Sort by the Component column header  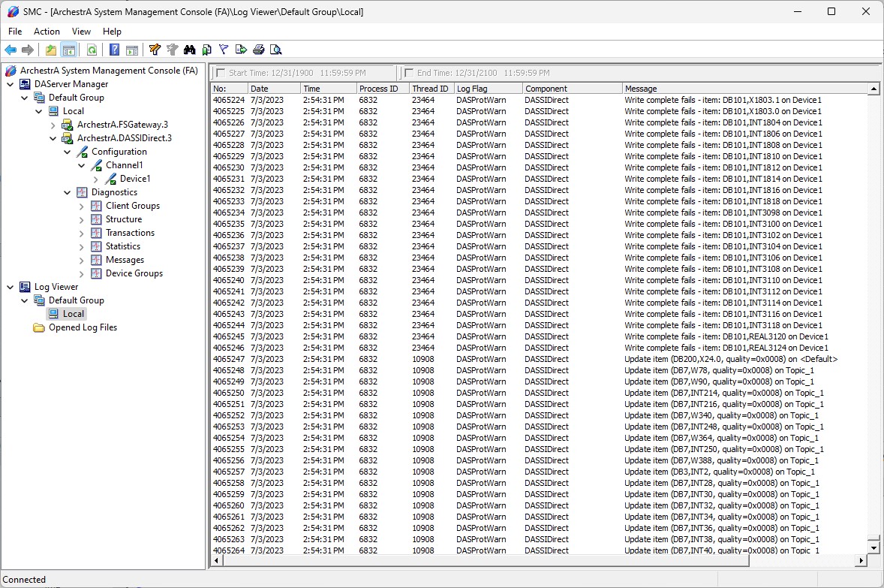pyautogui.click(x=573, y=89)
